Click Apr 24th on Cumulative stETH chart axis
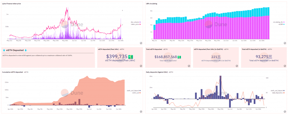The height and width of the screenshot is (114, 288). [x=10, y=109]
